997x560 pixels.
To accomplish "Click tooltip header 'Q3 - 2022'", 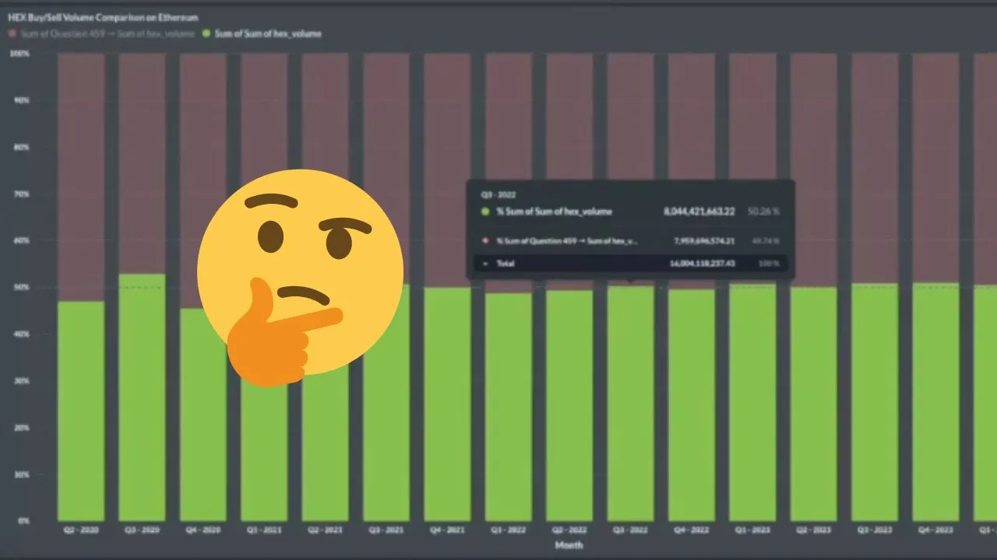I will point(498,195).
